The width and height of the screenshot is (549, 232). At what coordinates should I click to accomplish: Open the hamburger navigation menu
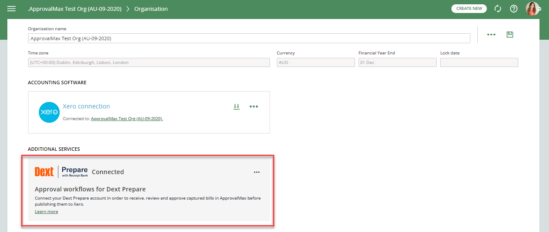point(12,9)
